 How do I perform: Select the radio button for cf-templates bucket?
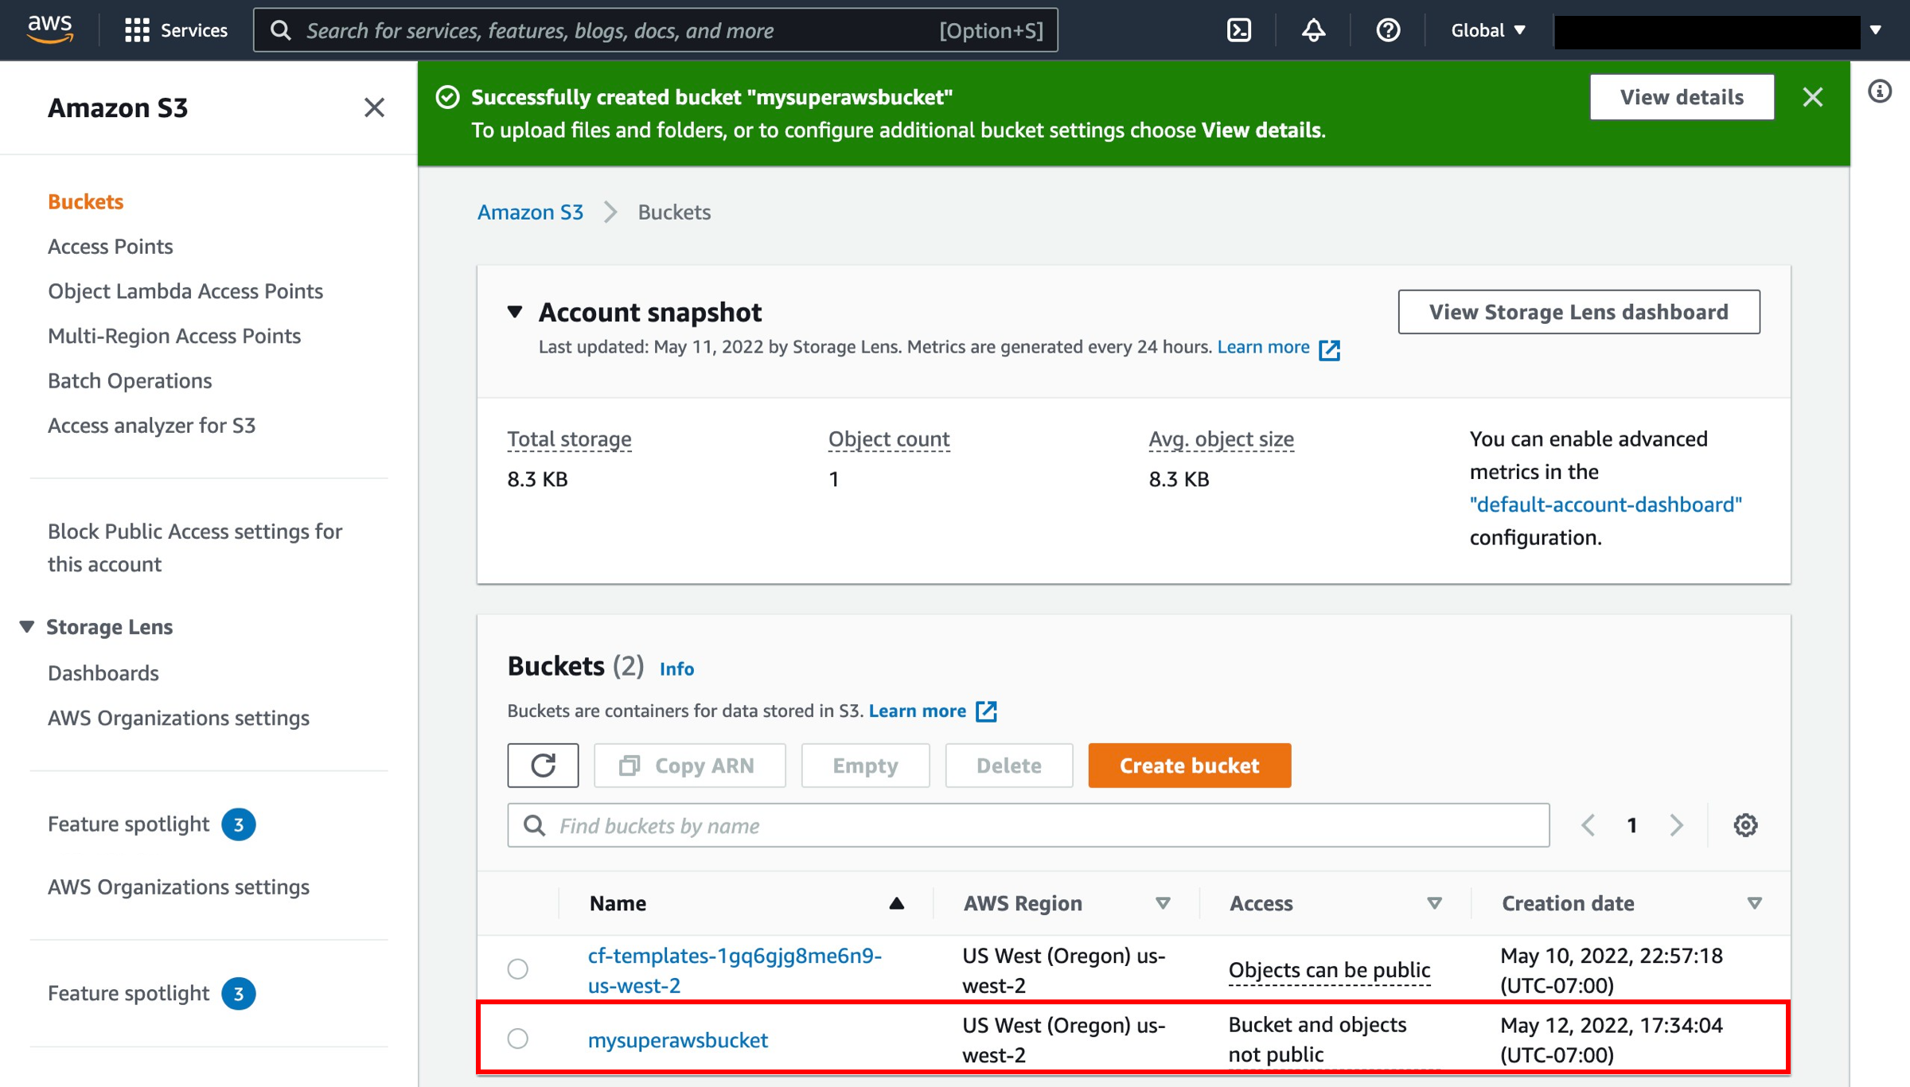click(x=518, y=966)
